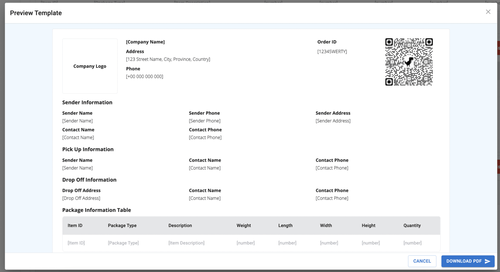Click the Package Information Table heading
This screenshot has height=272, width=500.
click(96, 210)
